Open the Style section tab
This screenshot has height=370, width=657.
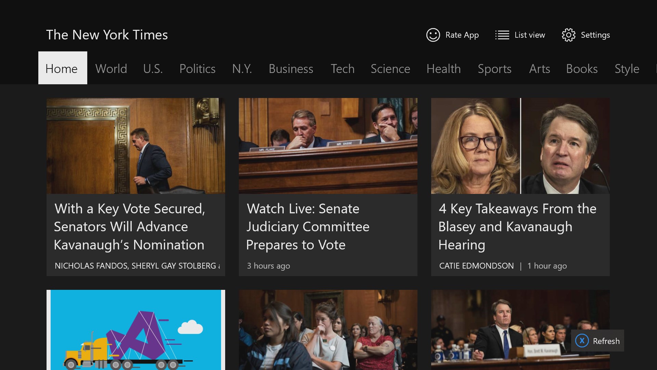pyautogui.click(x=627, y=69)
